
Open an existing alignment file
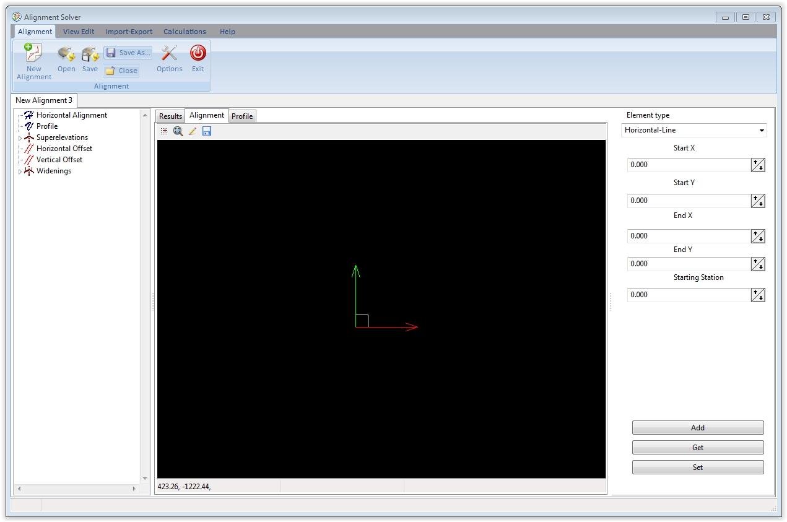click(66, 59)
